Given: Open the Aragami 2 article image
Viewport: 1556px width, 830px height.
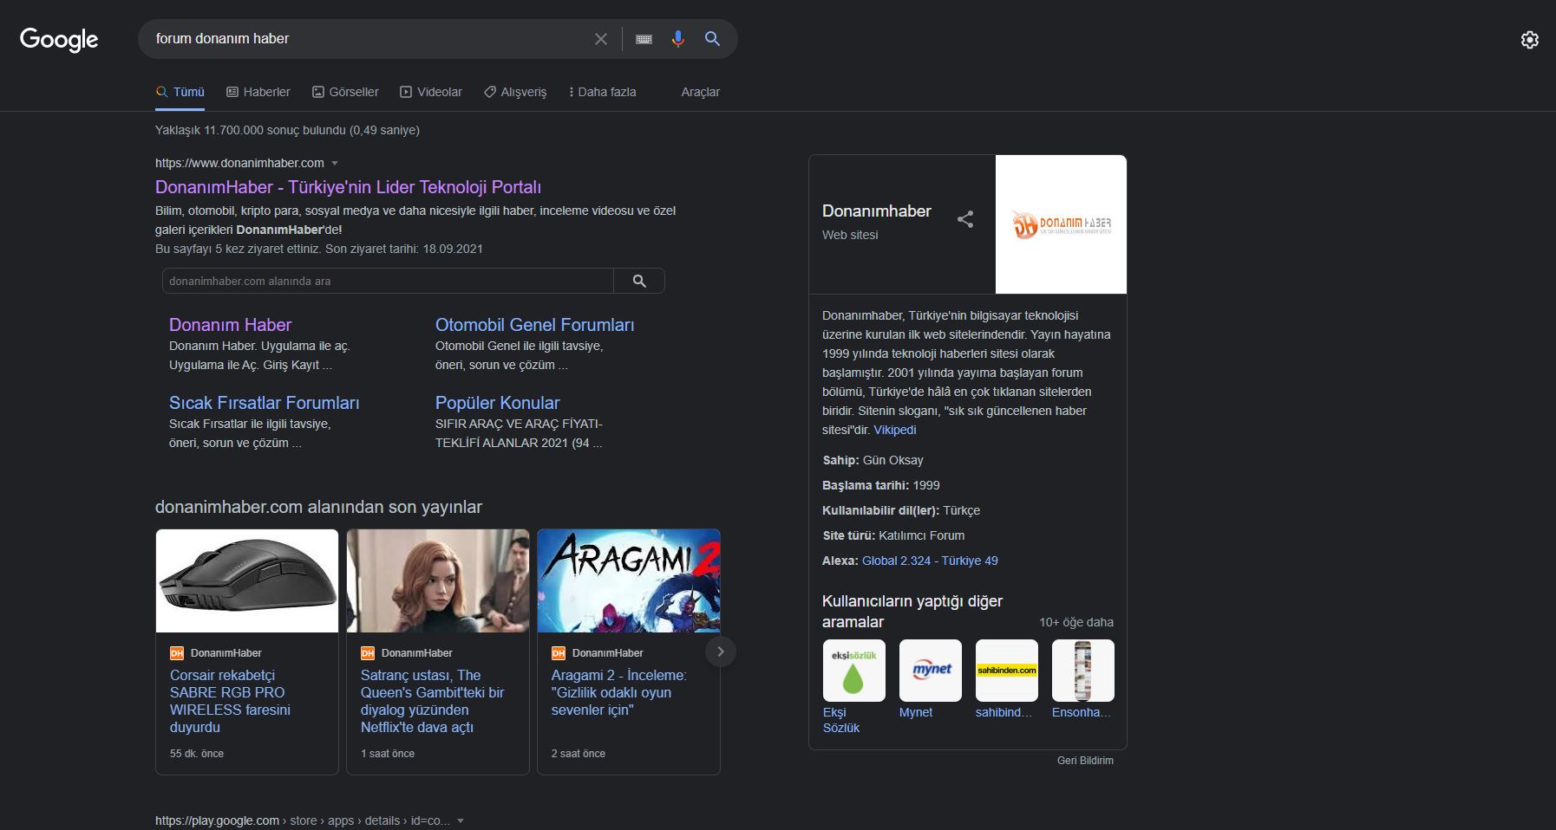Looking at the screenshot, I should click(x=629, y=580).
